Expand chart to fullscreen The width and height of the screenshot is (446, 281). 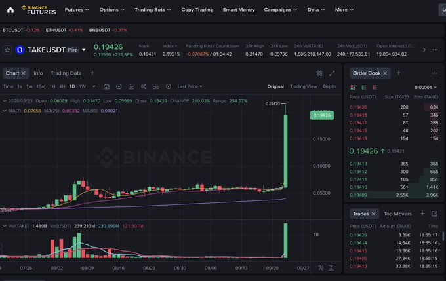click(332, 73)
